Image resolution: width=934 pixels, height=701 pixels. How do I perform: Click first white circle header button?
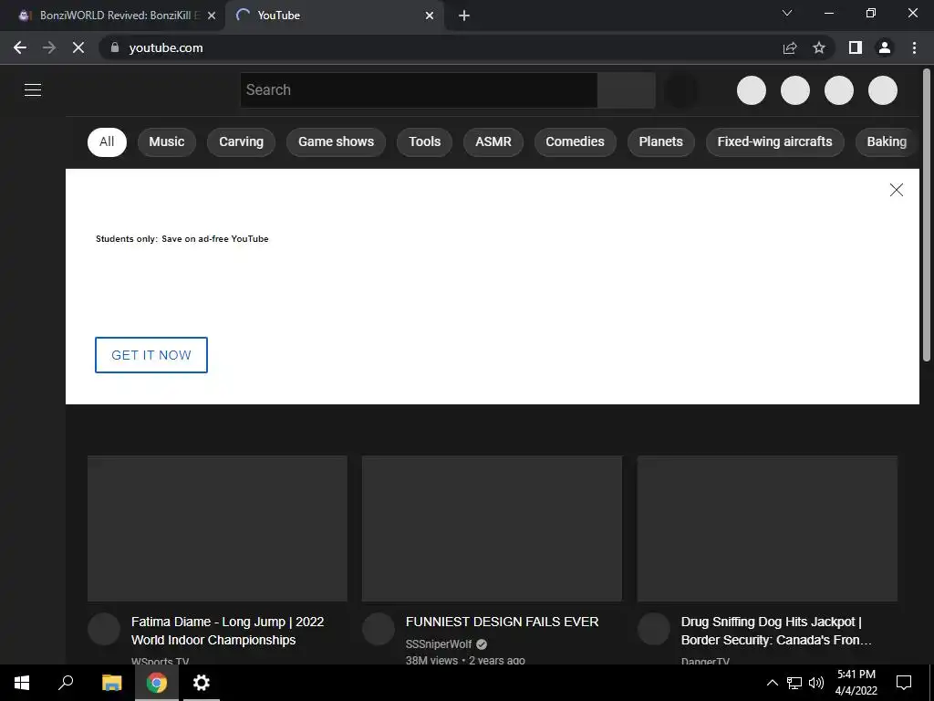(752, 90)
